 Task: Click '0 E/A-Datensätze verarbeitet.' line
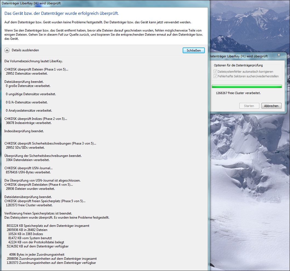coord(27,102)
